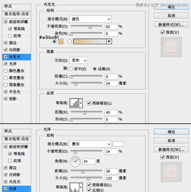
Task: Toggle 预览(V) checkbox in the 内发光 dialog
Action: pos(162,32)
